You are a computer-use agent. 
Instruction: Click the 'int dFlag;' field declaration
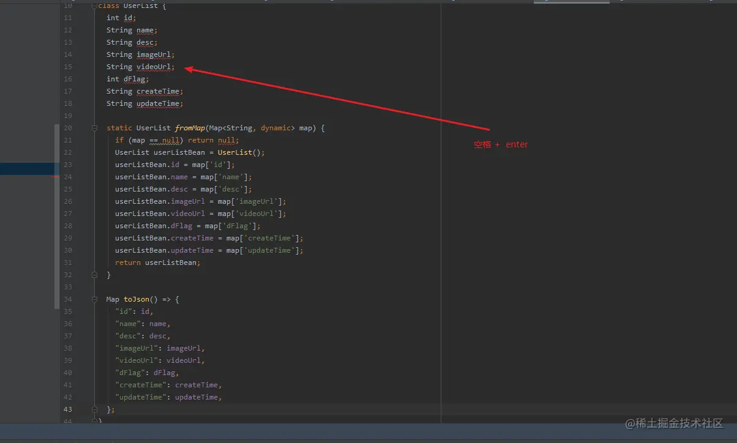pyautogui.click(x=127, y=79)
